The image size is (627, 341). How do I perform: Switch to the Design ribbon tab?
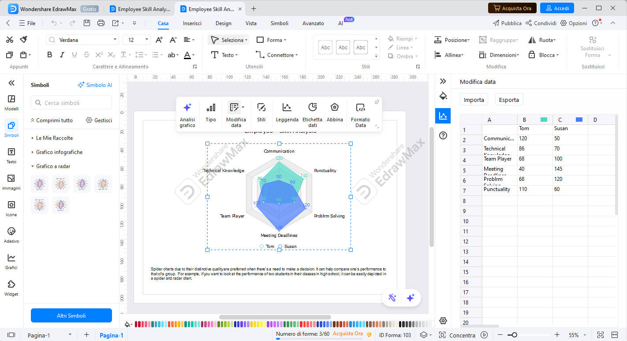223,23
